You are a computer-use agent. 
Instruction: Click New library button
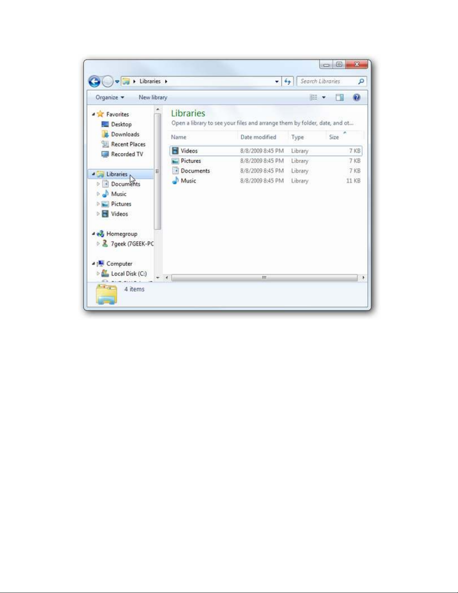coord(153,97)
